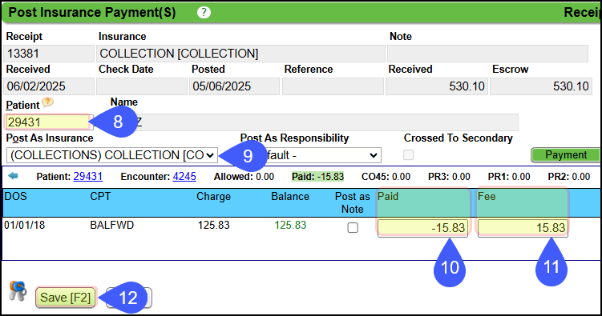602x316 pixels.
Task: Click the Fee amount field showing 15.83
Action: [523, 228]
